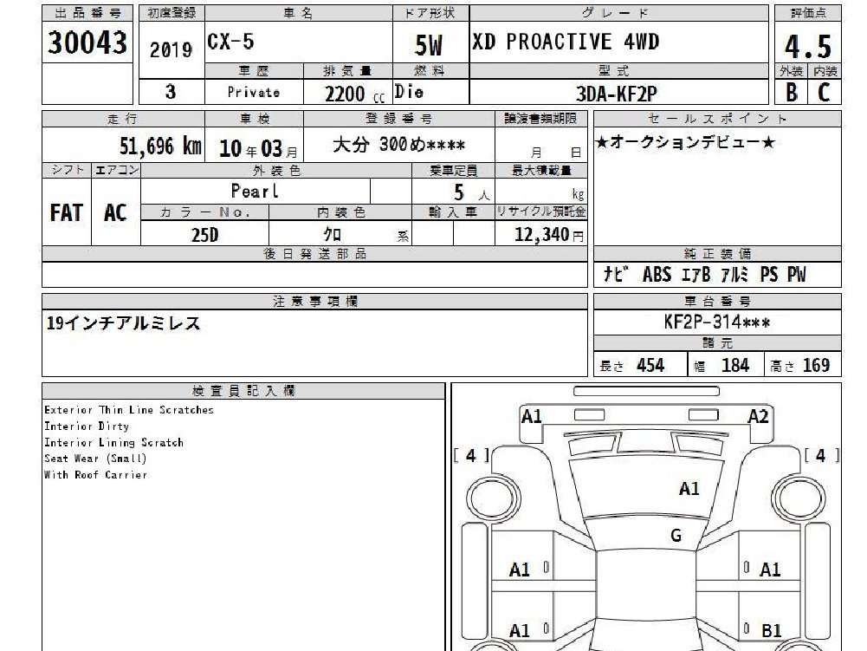Viewport: 867px width, 651px height.
Task: Click the sales point オークションデビュー text
Action: [x=685, y=142]
